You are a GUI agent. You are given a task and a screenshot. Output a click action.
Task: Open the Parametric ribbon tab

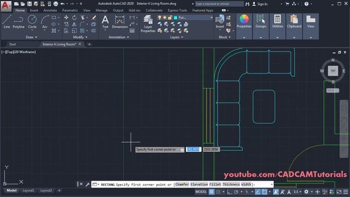(x=70, y=10)
